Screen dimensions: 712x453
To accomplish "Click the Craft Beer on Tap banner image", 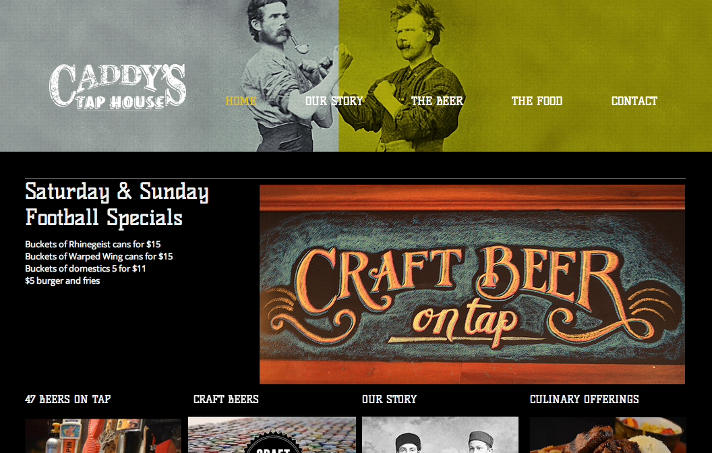I will pos(472,284).
